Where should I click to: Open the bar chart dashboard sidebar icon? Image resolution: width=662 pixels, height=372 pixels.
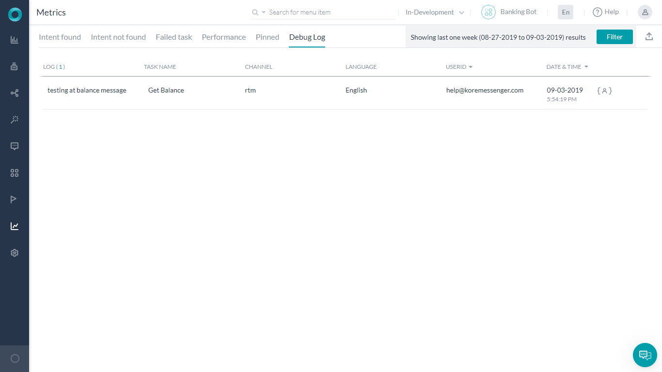pos(15,40)
